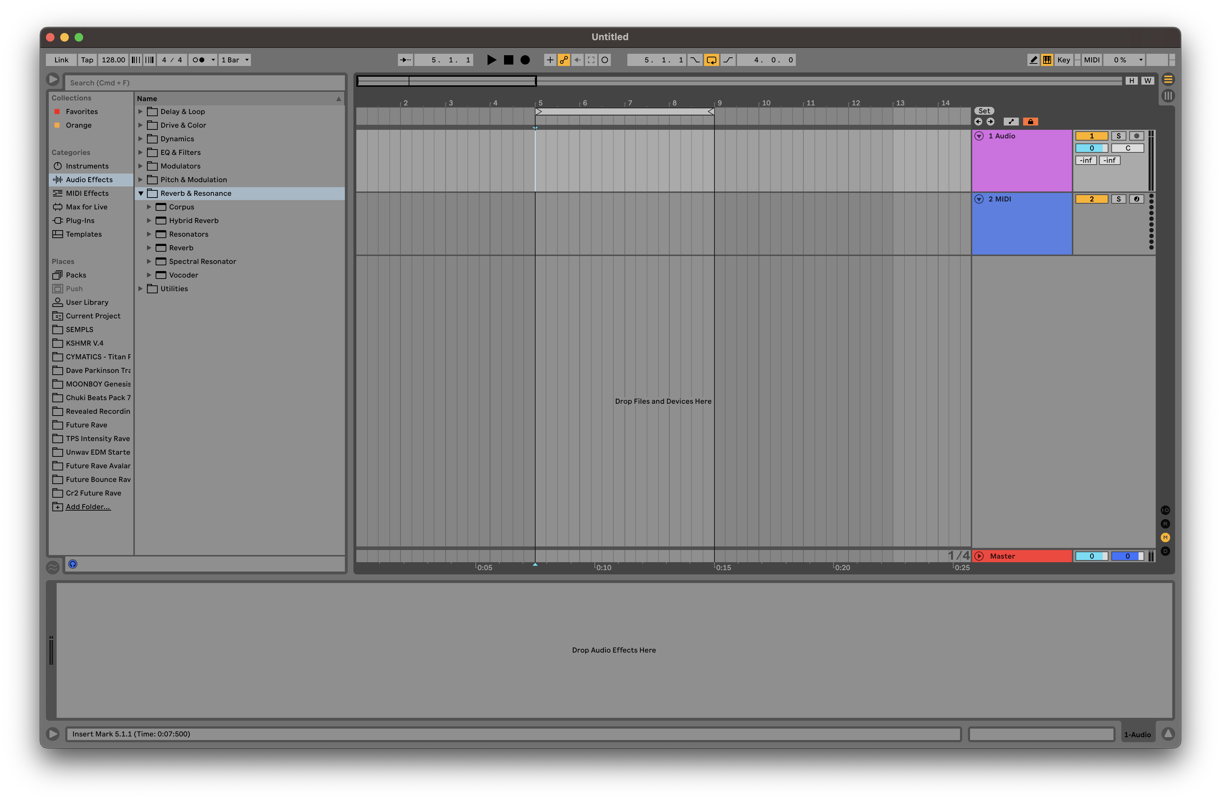The height and width of the screenshot is (801, 1221).
Task: Click the Set locator button
Action: click(983, 111)
